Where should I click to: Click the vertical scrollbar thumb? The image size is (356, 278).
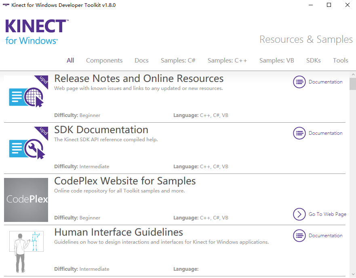352,84
